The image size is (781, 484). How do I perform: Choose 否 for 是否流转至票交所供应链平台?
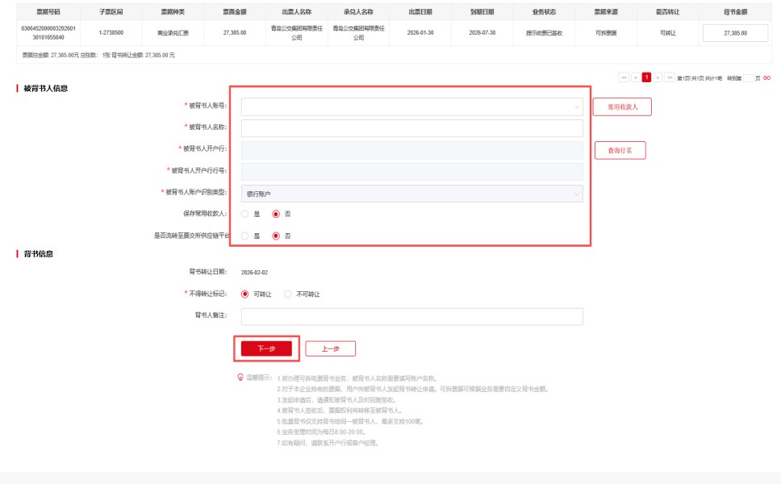pos(276,236)
